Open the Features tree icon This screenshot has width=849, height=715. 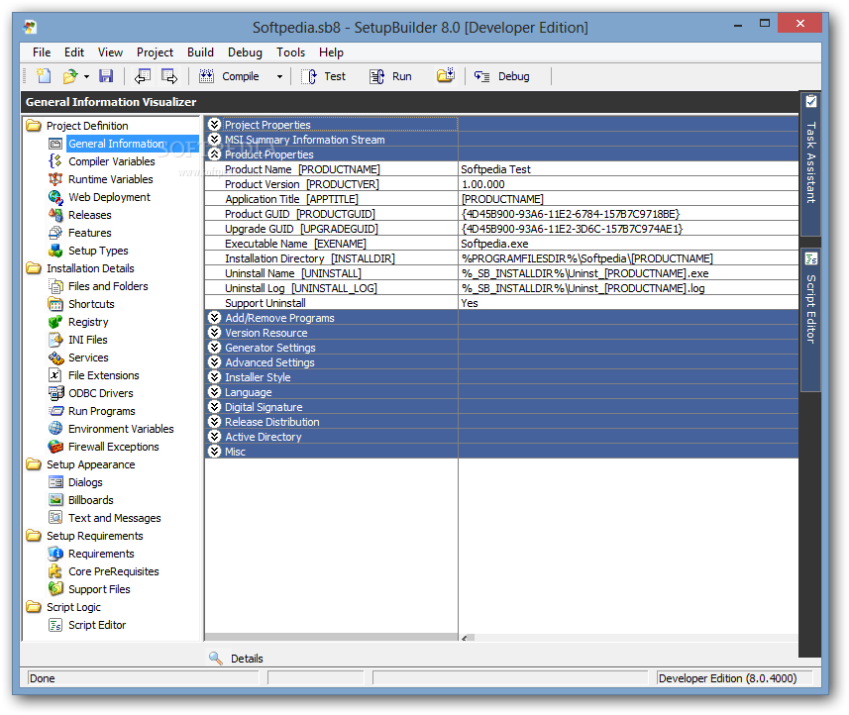(x=55, y=233)
